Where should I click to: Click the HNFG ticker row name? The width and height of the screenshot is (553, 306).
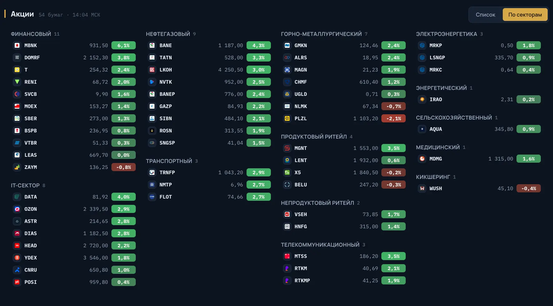(x=301, y=227)
